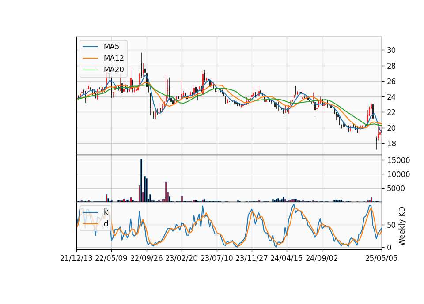Click the KD axis value 0
The width and height of the screenshot is (424, 304).
pos(389,247)
